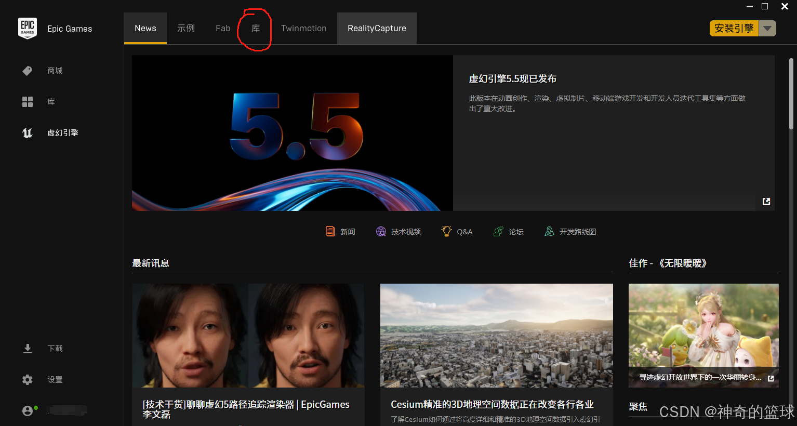Click the vertical scrollbar thumb
797x426 pixels.
791,94
